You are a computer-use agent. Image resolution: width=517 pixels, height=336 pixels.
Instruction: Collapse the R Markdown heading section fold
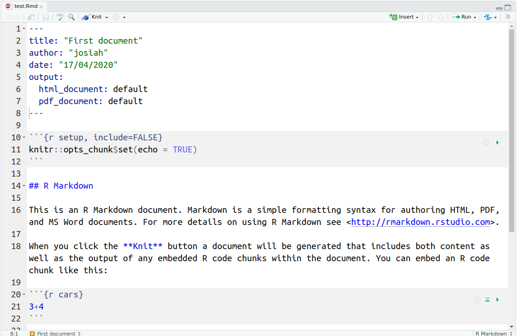24,186
